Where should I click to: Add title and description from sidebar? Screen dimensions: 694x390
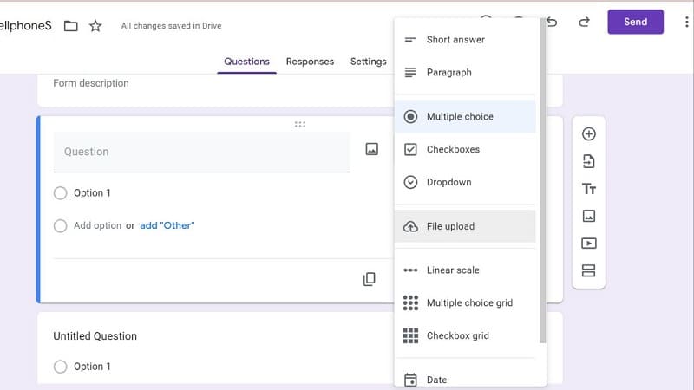pos(588,189)
